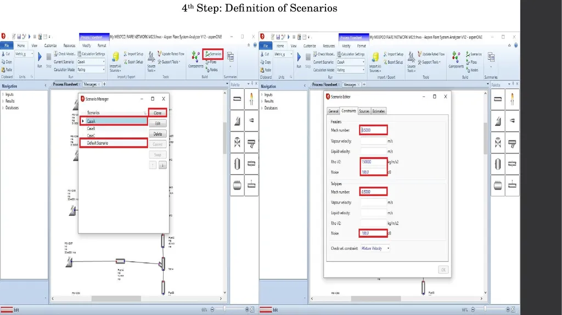Add a new tab with the plus button in the Scenario Editor window
This screenshot has width=562, height=315.
pos(364,84)
